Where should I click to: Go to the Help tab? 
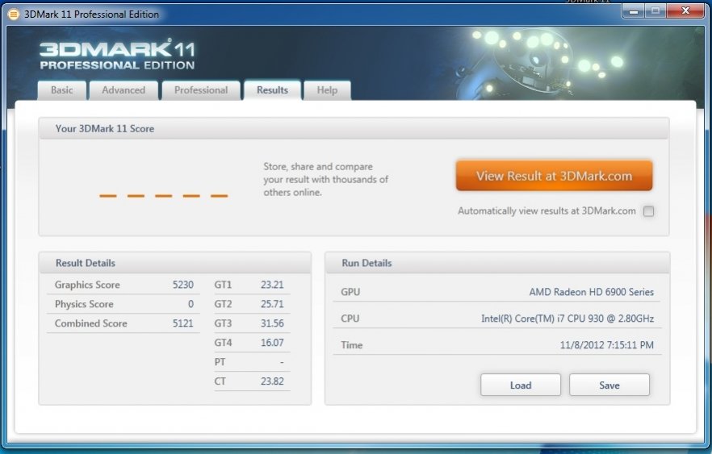coord(327,90)
